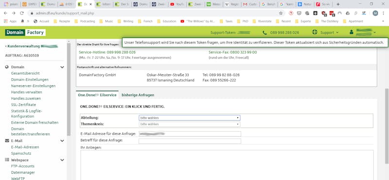Open the Chrome three-dot menu
Viewport: 389px width, 180px height.
tap(383, 13)
